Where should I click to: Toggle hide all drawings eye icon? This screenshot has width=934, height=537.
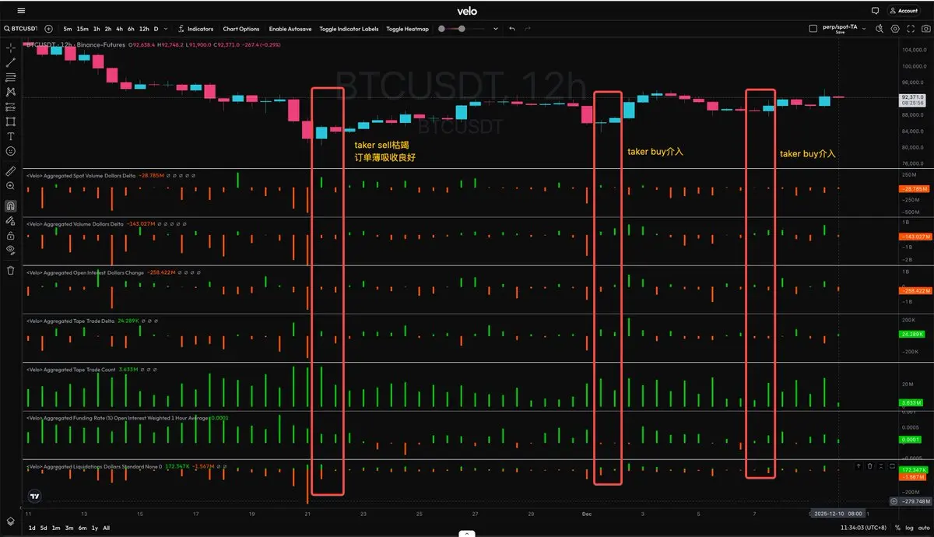pos(11,250)
